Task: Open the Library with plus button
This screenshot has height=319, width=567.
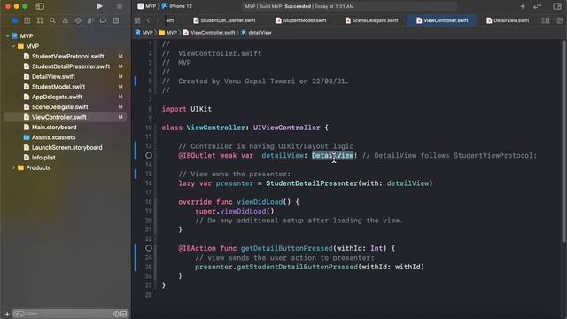Action: [523, 6]
